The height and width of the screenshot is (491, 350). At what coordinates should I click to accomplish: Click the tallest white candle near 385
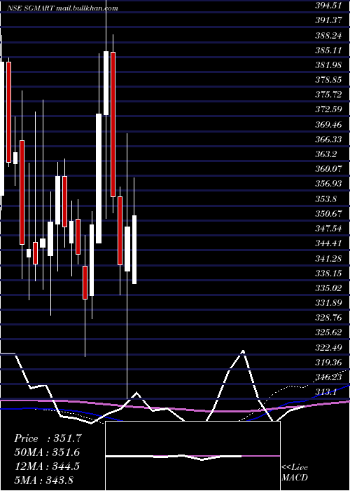click(x=106, y=83)
